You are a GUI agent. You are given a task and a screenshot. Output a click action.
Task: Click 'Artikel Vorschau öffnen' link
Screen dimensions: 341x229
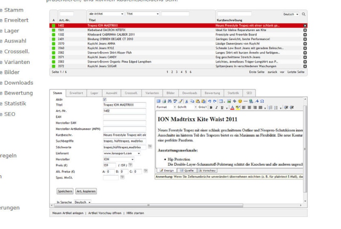click(105, 213)
